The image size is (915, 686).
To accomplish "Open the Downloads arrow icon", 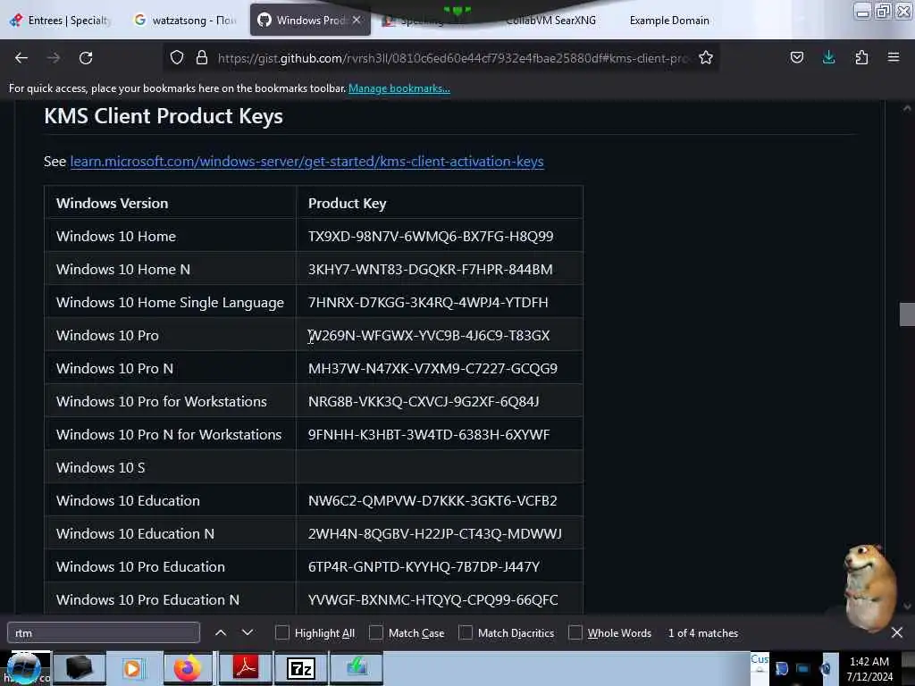I will click(x=828, y=57).
